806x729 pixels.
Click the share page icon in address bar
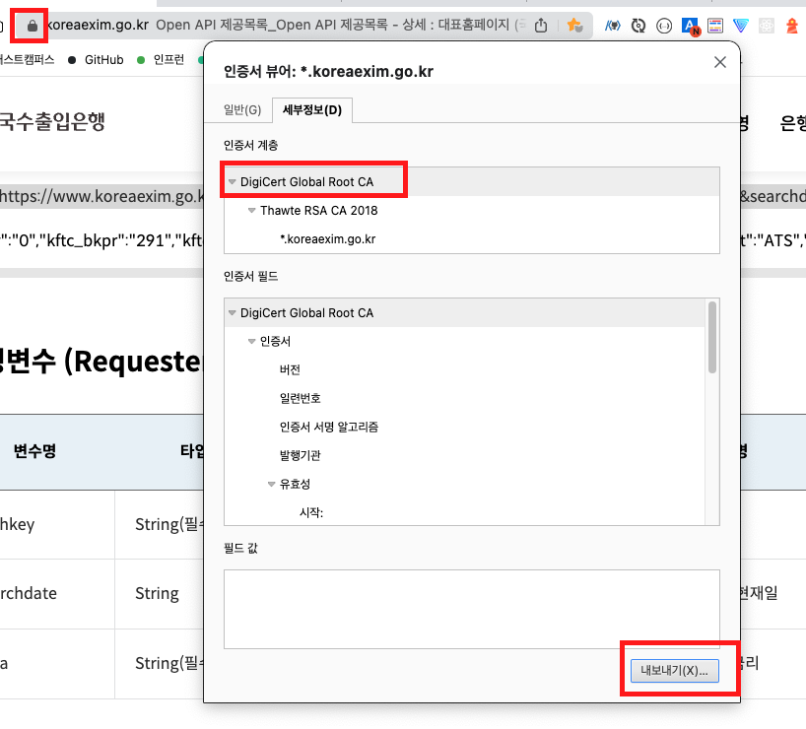[x=541, y=26]
